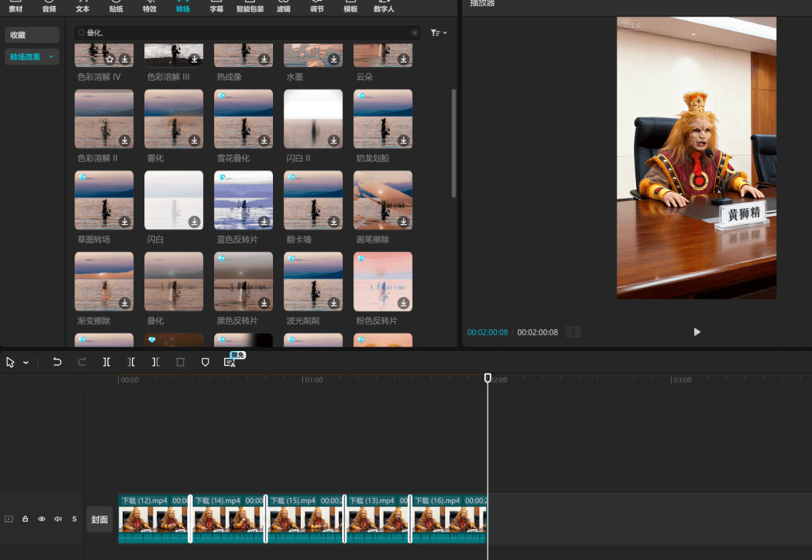Open the selection tool mode dropdown arrow
This screenshot has width=812, height=560.
click(x=26, y=362)
